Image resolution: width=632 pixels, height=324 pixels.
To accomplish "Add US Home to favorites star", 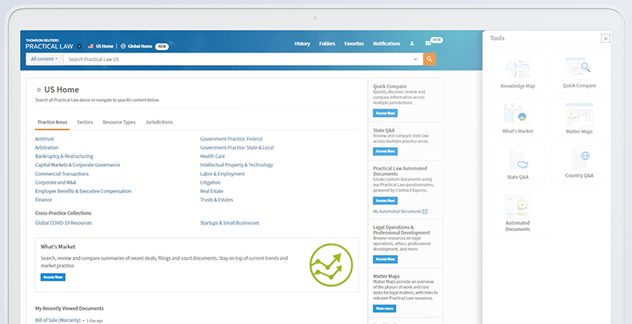I will point(39,90).
